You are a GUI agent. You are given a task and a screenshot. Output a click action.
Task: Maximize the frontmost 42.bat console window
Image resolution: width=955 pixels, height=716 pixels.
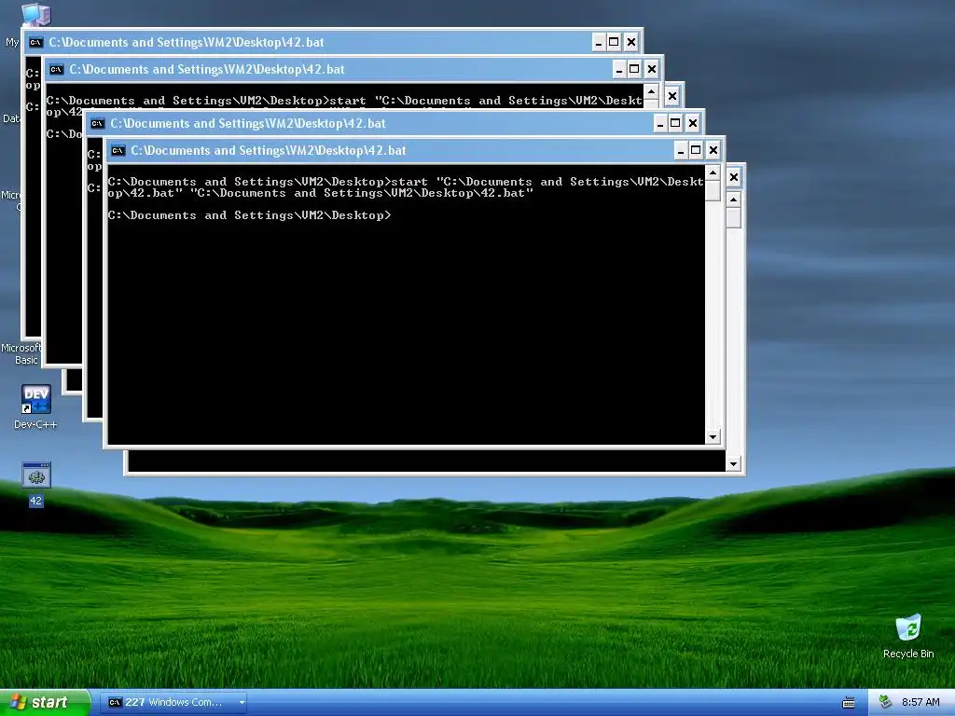point(696,150)
